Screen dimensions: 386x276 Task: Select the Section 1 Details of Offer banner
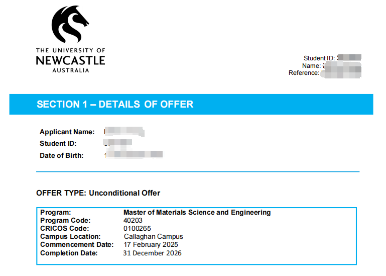(x=191, y=105)
